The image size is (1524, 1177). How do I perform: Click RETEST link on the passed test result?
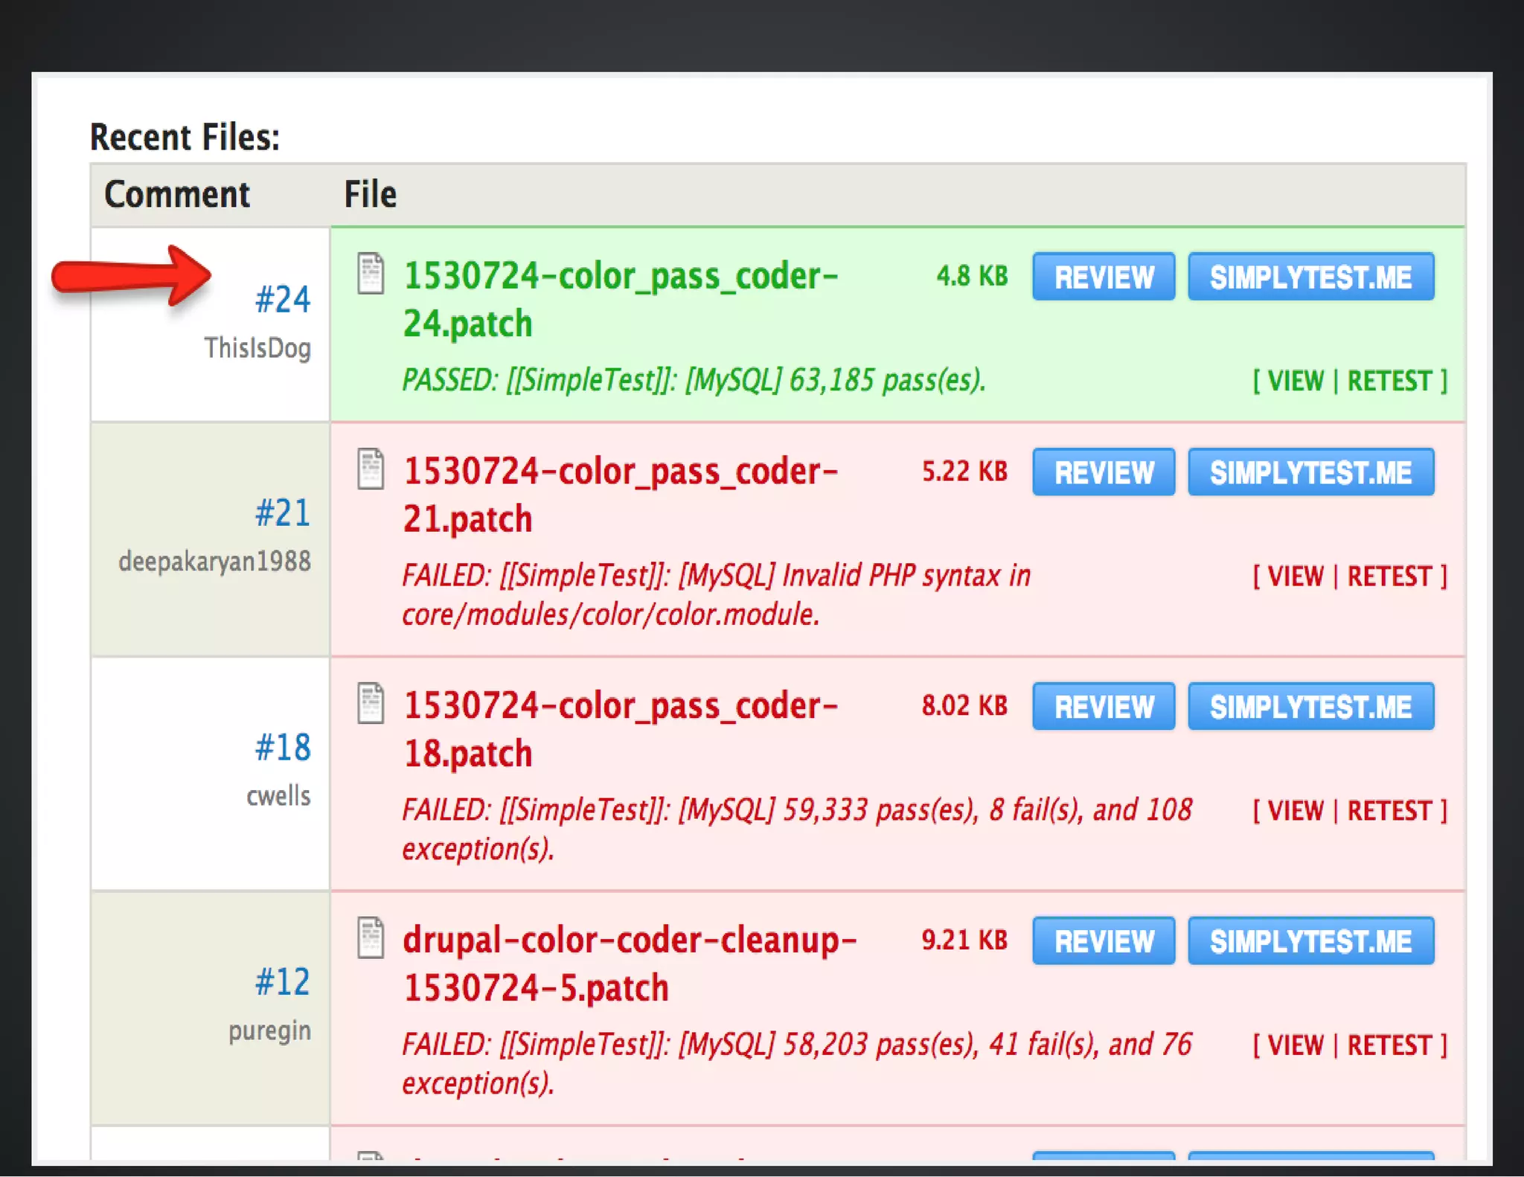[x=1389, y=381]
